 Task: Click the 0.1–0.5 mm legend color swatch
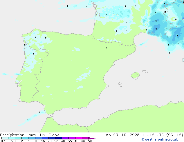point(5,138)
